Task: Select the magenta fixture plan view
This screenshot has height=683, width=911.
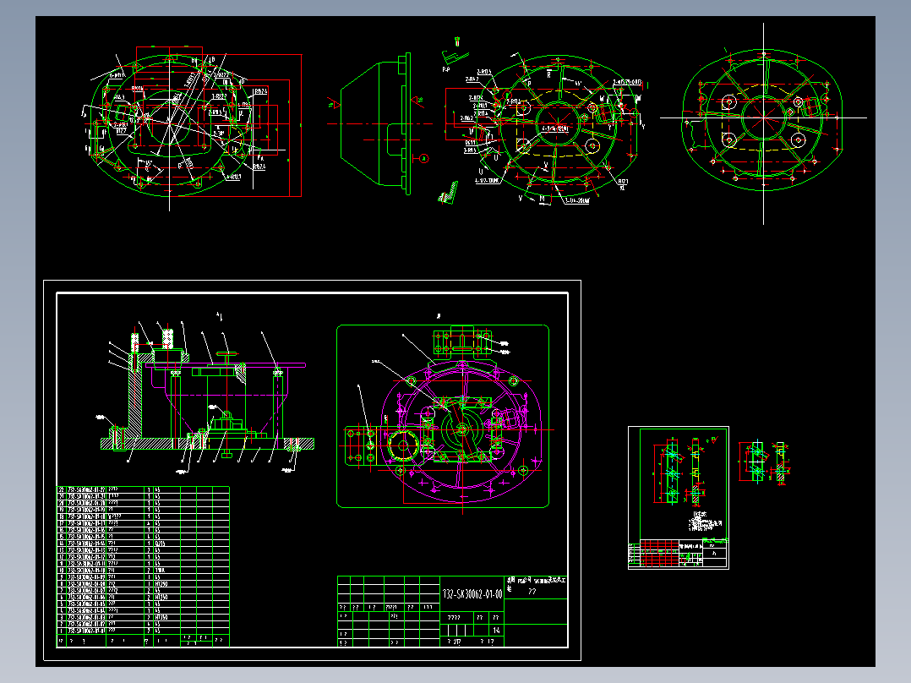Action: coord(443,416)
